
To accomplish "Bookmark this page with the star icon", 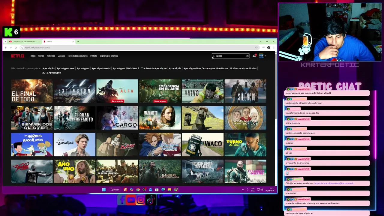I will click(256, 47).
